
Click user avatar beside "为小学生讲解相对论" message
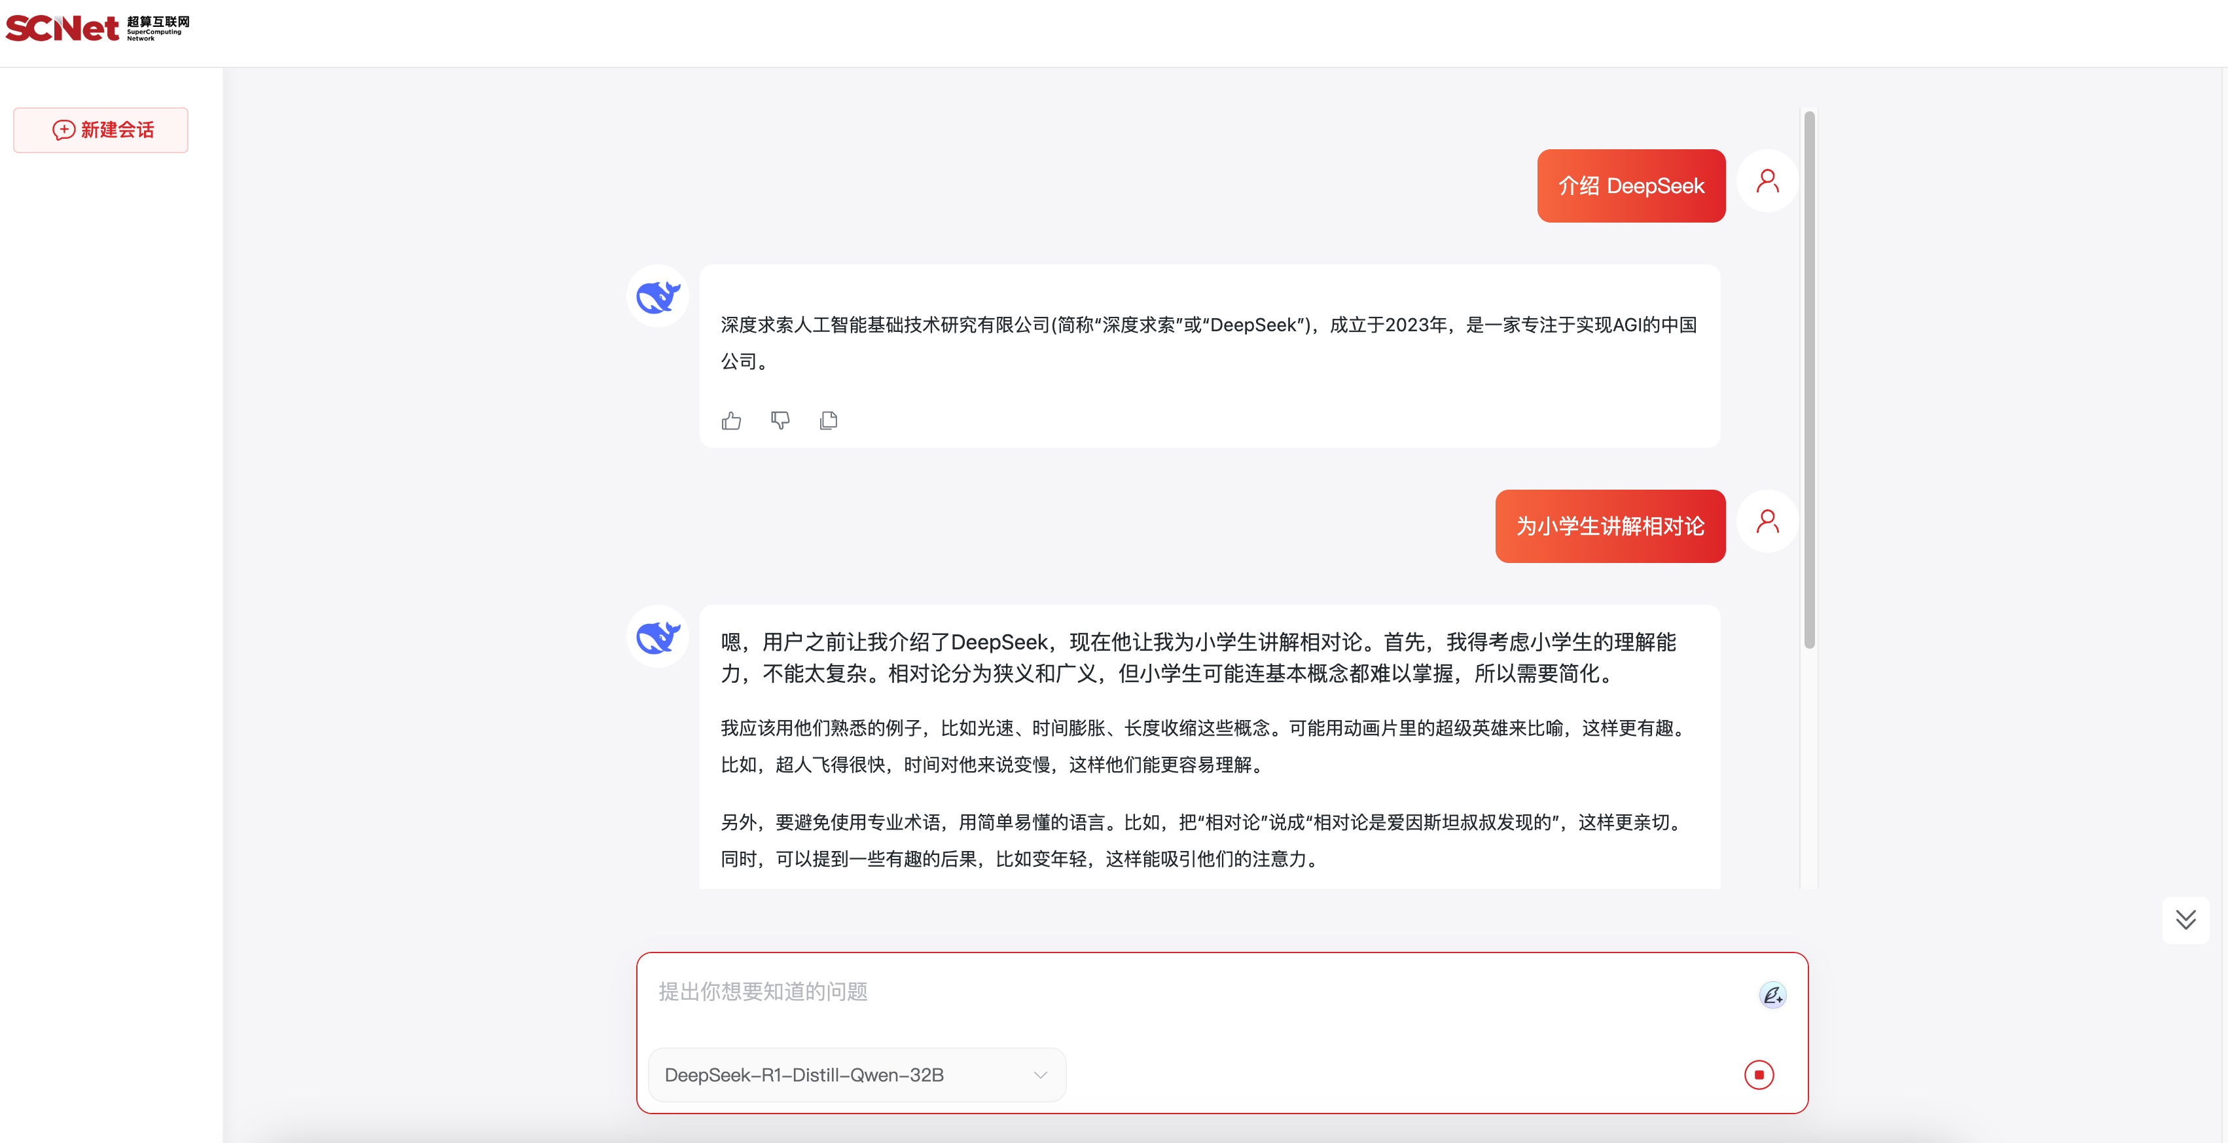click(x=1767, y=521)
